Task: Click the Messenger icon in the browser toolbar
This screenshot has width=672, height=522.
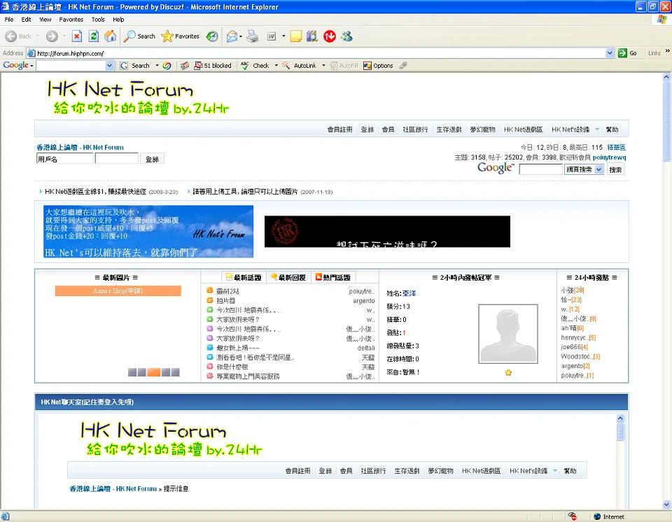Action: 346,36
